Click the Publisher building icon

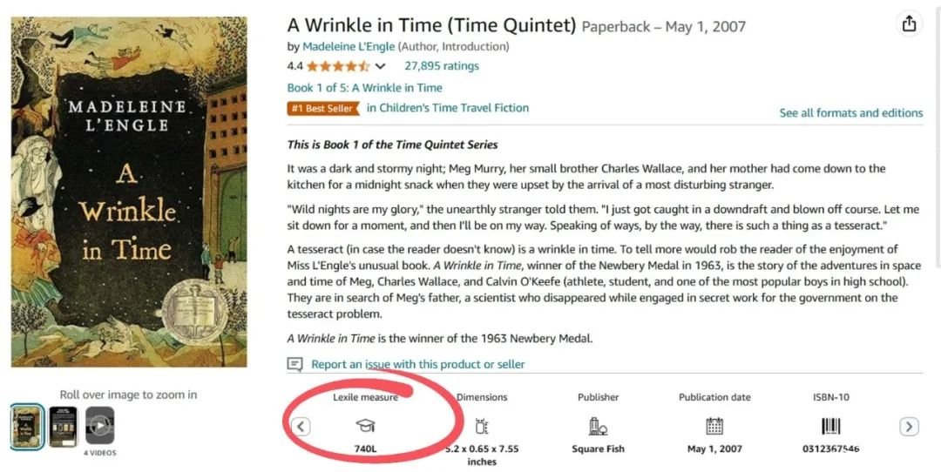(598, 426)
